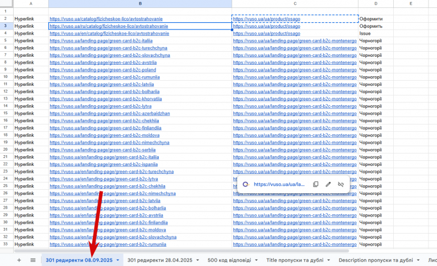
Task: Switch to Title пропуски та дублі sheet tab
Action: point(295,260)
